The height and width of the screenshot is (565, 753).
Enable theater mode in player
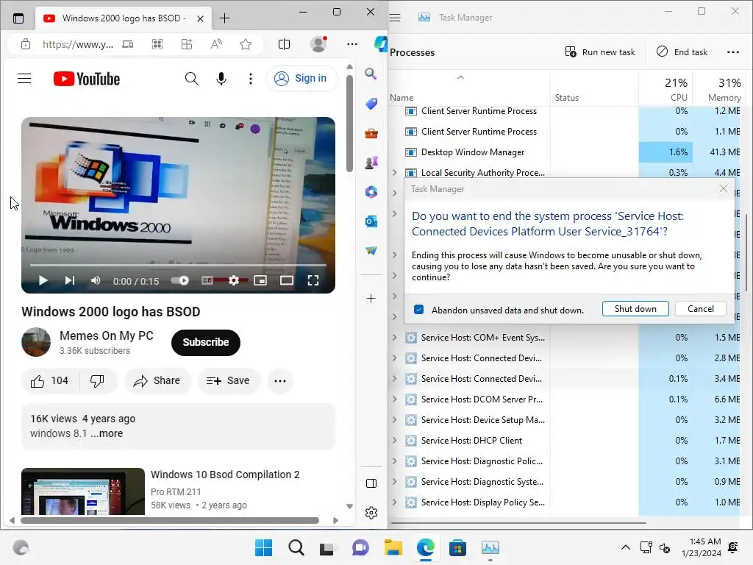[x=287, y=280]
